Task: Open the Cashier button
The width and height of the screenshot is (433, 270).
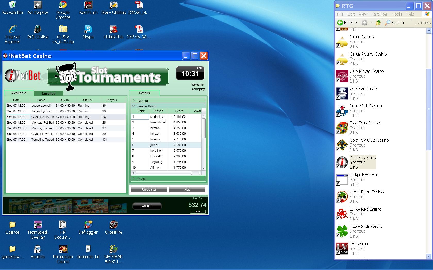Action: 147,206
